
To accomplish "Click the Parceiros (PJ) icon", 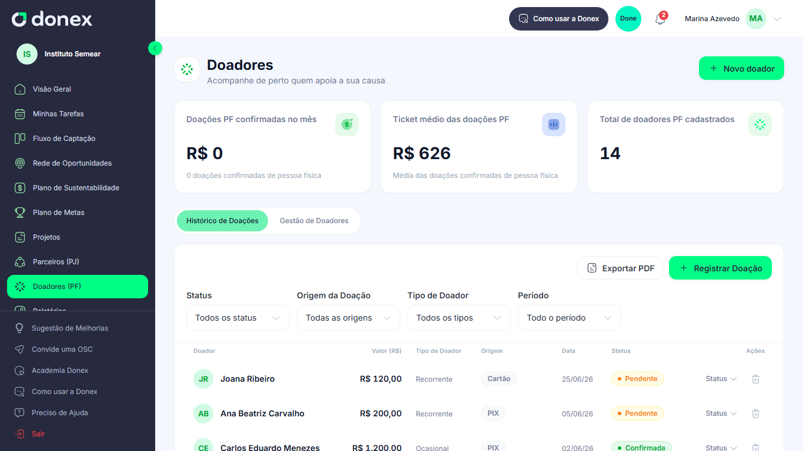I will click(20, 262).
